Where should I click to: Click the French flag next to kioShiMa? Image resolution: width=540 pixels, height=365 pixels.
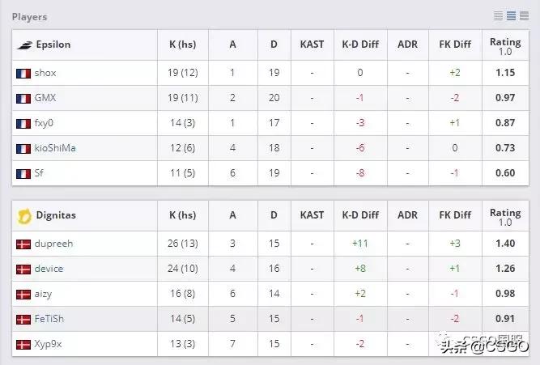click(x=23, y=148)
